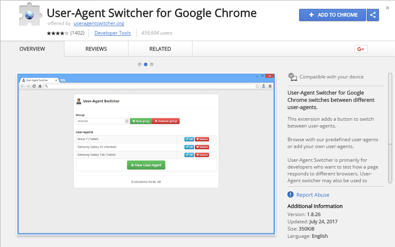
Task: Click Remove for Nexus 7 (Tablet)
Action: (202, 139)
